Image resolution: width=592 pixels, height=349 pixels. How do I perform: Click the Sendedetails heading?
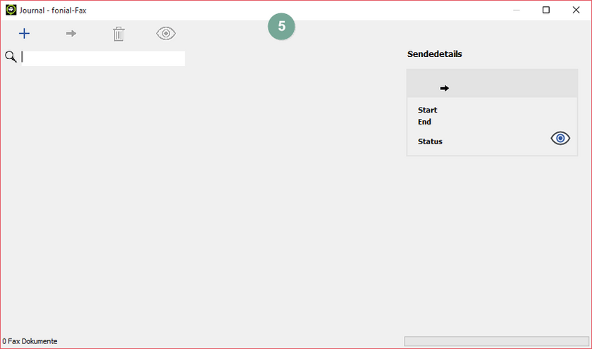click(434, 54)
